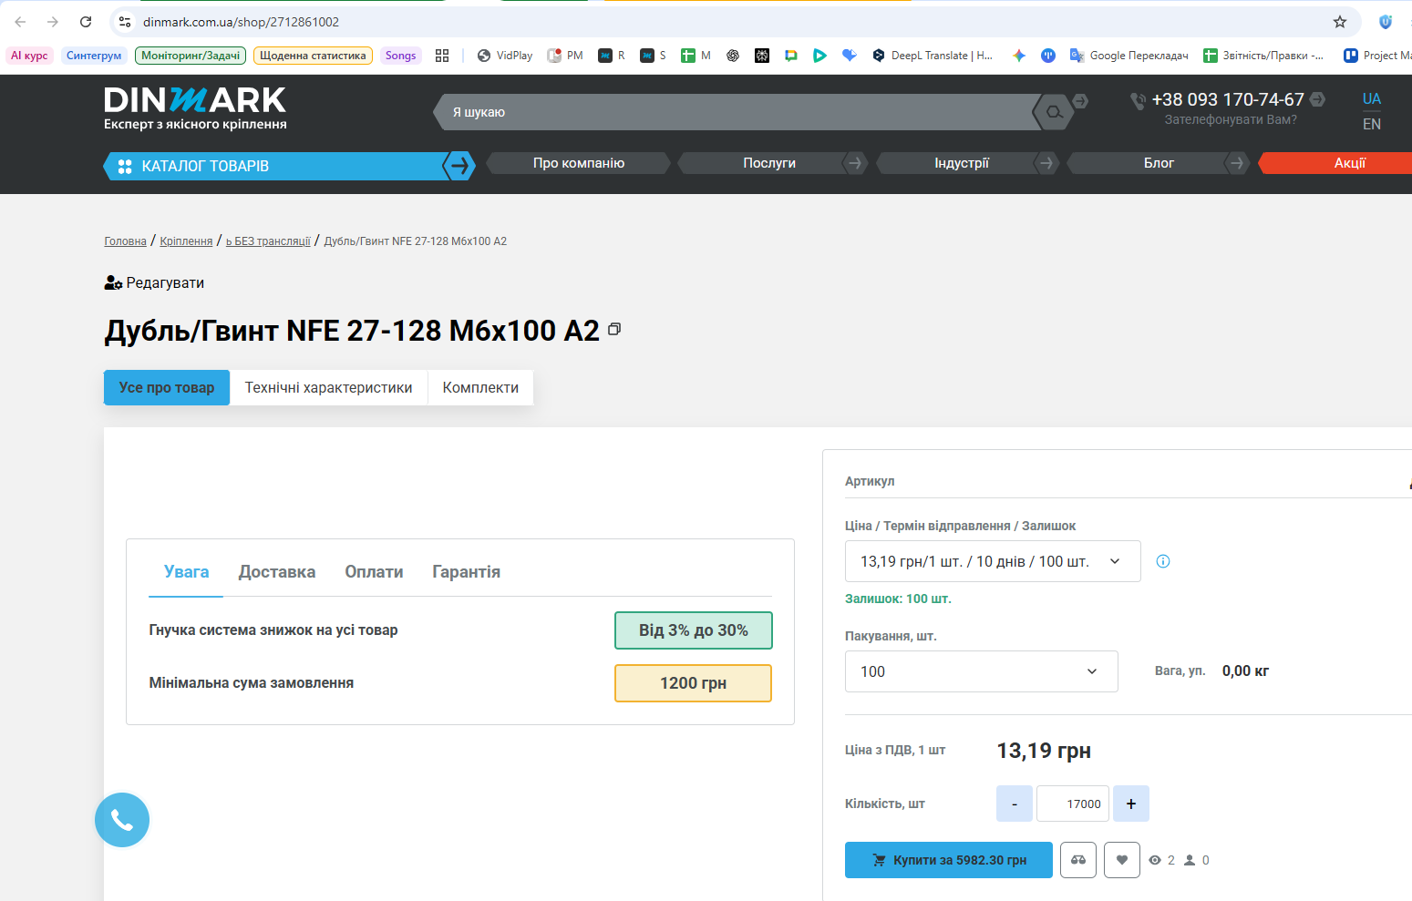This screenshot has width=1412, height=901.
Task: Click the copy icon next to product title
Action: [614, 329]
